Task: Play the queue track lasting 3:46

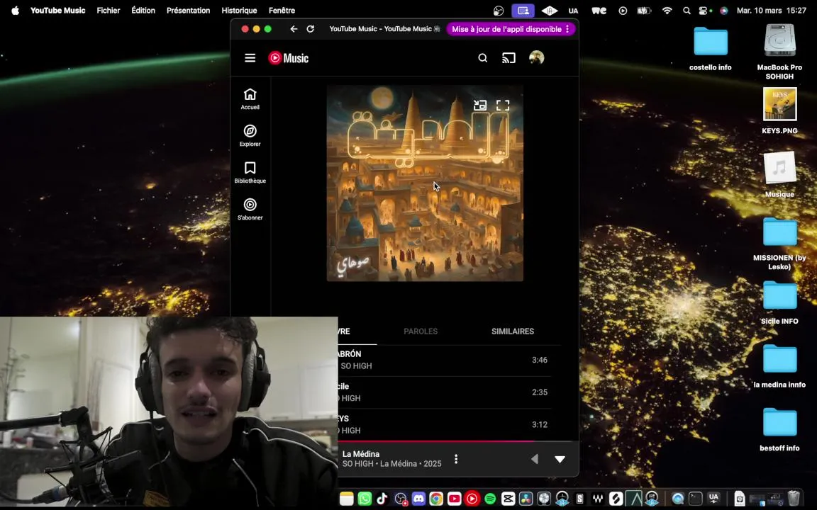Action: click(x=445, y=360)
